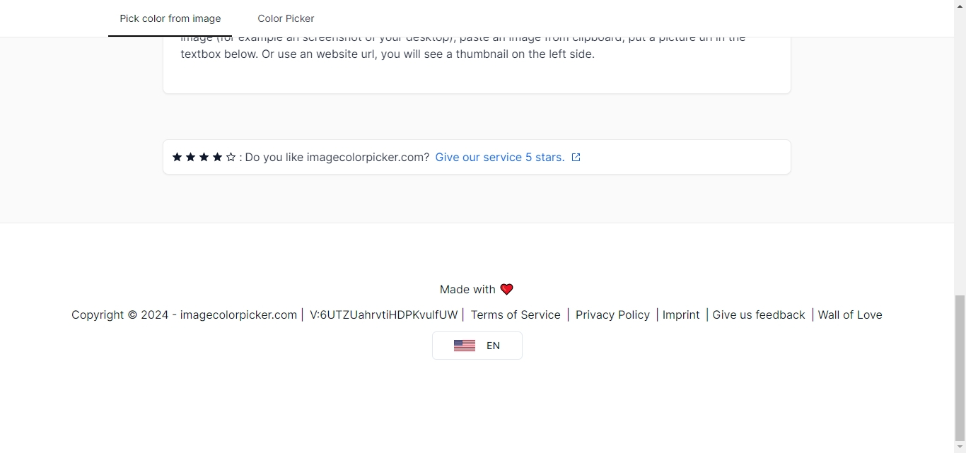Click the first rating star
966x453 pixels.
tap(177, 157)
